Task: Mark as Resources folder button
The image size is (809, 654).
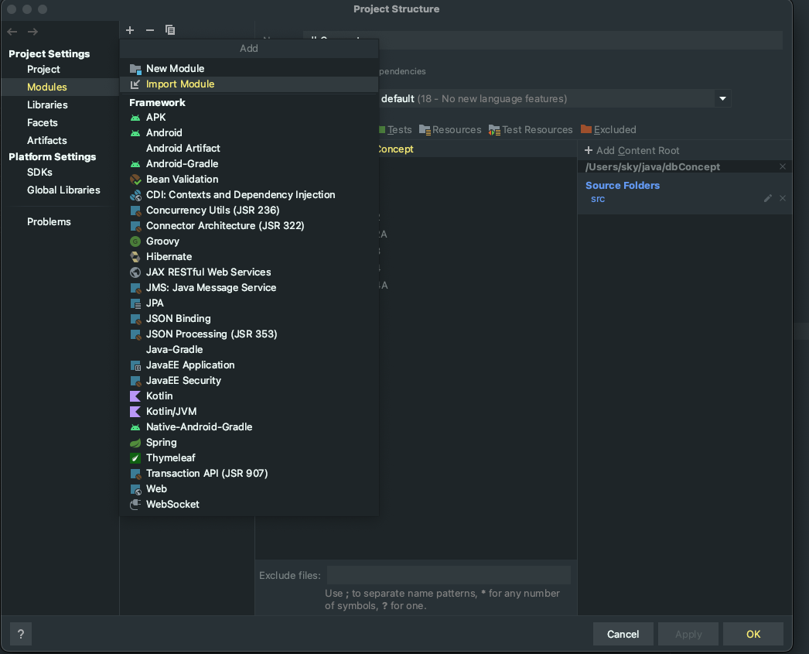Action: pyautogui.click(x=450, y=129)
